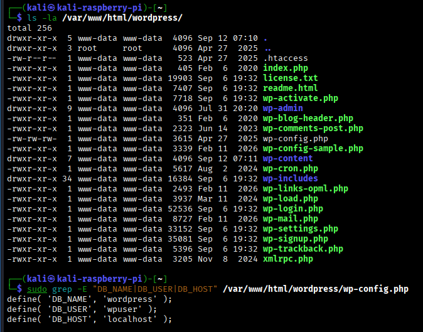Click the wp-config.php path in grep command
This screenshot has width=423, height=332.
[x=316, y=289]
